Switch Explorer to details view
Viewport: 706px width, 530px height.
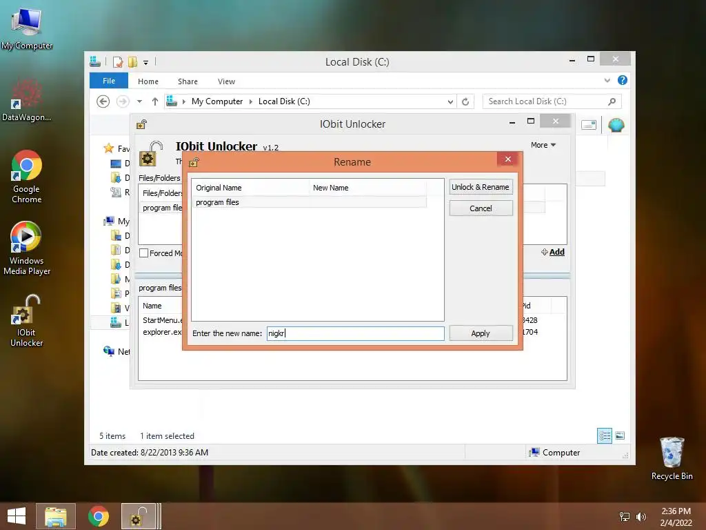click(604, 435)
